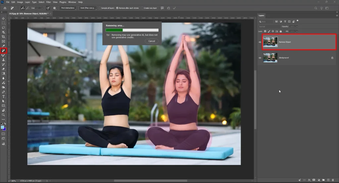339x183 pixels.
Task: Select the Eyedropper tool
Action: click(3, 46)
